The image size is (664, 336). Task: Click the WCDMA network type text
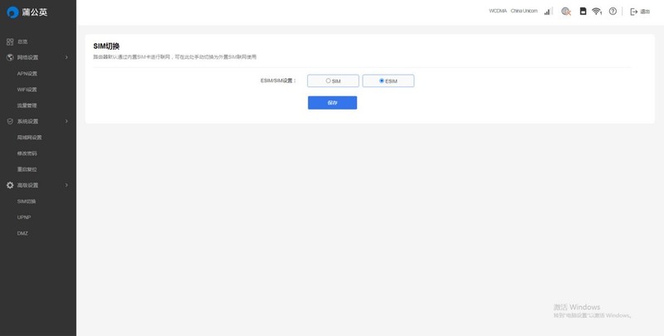(498, 11)
